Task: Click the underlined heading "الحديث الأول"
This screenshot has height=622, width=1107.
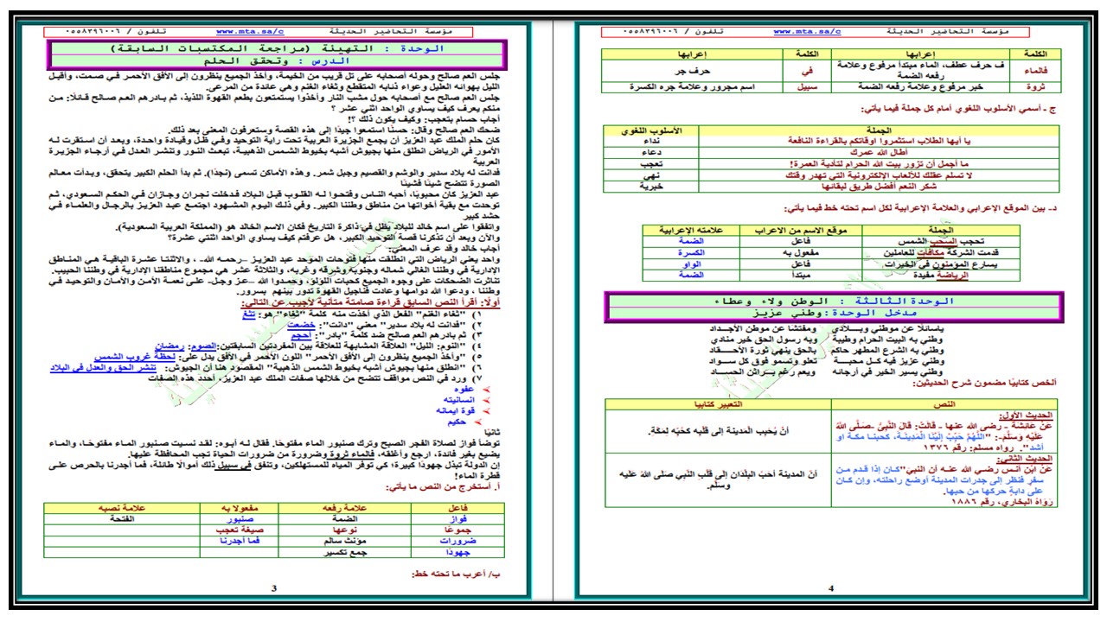Action: pyautogui.click(x=1026, y=416)
